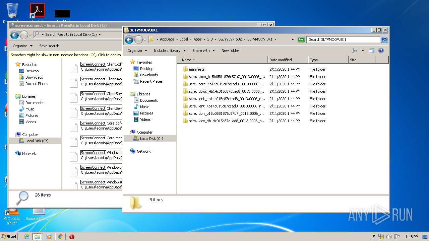The height and width of the screenshot is (241, 429).
Task: Open Pictures library in front window
Action: point(146,113)
